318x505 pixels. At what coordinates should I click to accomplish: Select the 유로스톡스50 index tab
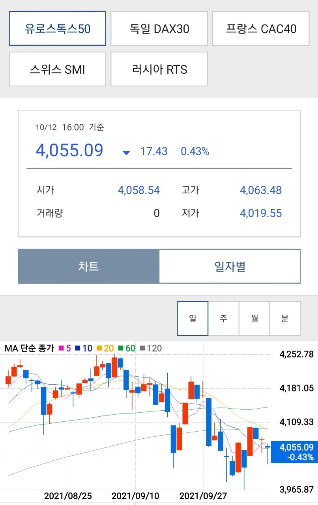pos(58,28)
